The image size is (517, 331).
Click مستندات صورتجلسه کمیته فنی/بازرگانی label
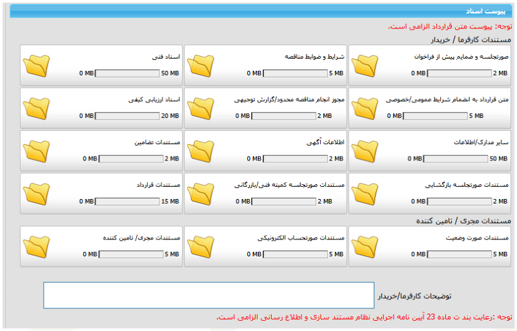(289, 185)
